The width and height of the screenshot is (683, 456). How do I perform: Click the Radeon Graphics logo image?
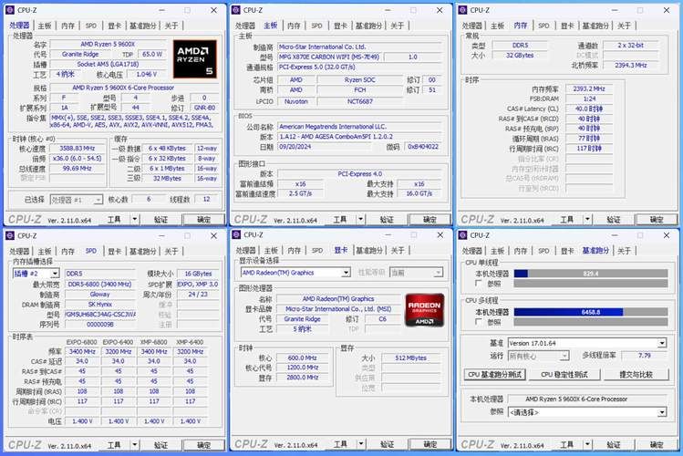pos(424,309)
